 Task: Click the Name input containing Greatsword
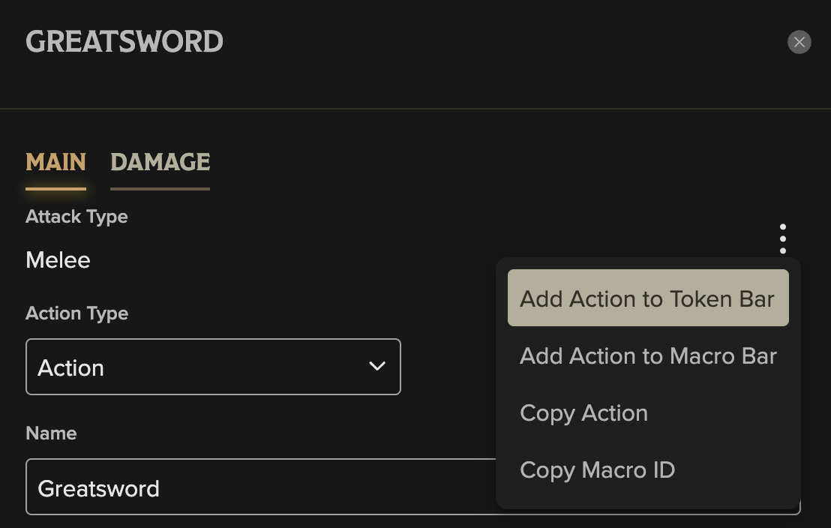[x=225, y=487]
